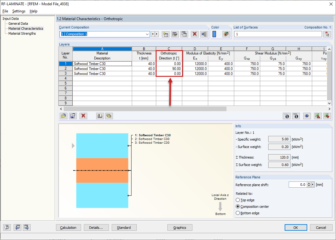Click layer 1 Softwood Timber C30 cell
This screenshot has width=336, height=240.
(102, 64)
